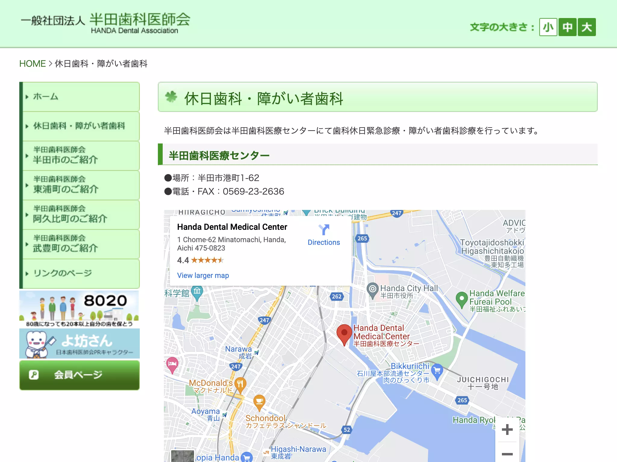Screen dimensions: 617x462
Task: Zoom out the map with minus button
Action: (507, 454)
